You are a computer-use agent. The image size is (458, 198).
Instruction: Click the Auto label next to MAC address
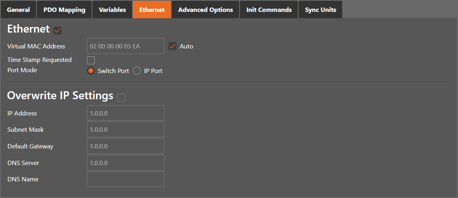[186, 46]
